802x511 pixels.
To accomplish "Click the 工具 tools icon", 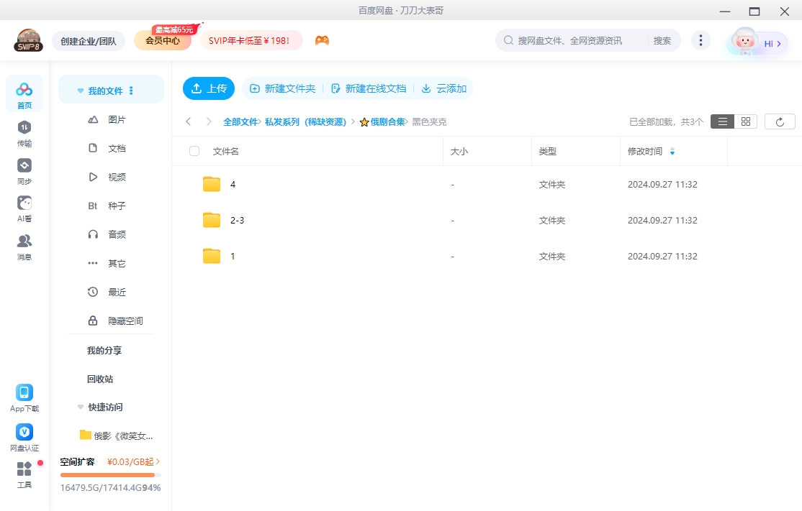I will [x=24, y=473].
